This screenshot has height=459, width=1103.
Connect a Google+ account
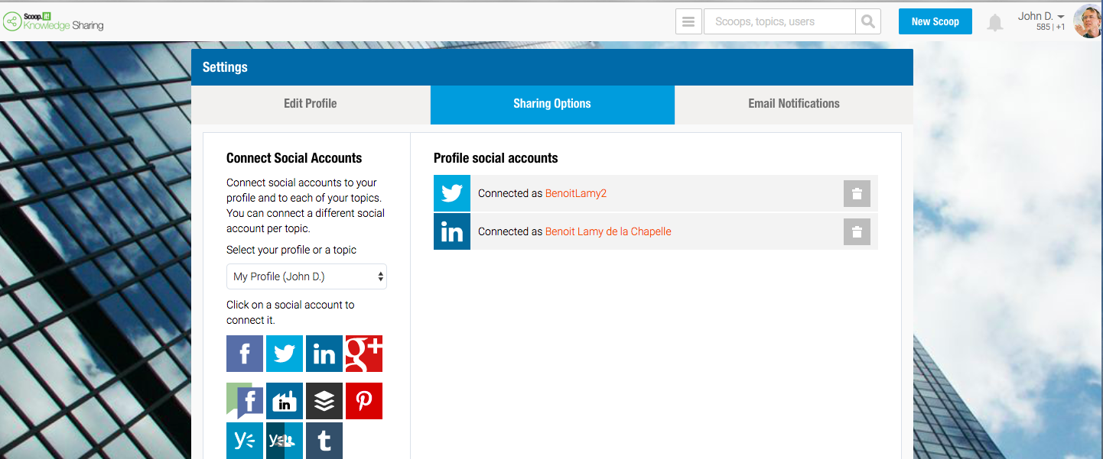click(364, 354)
